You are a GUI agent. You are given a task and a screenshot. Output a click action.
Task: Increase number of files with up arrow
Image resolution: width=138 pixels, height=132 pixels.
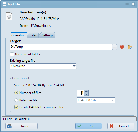tap(86, 91)
